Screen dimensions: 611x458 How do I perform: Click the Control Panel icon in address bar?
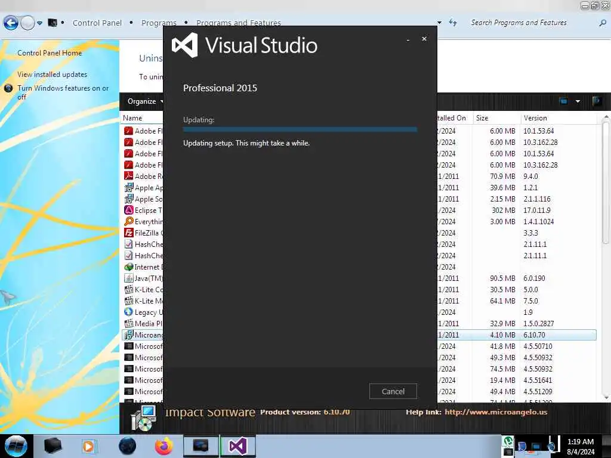point(53,23)
